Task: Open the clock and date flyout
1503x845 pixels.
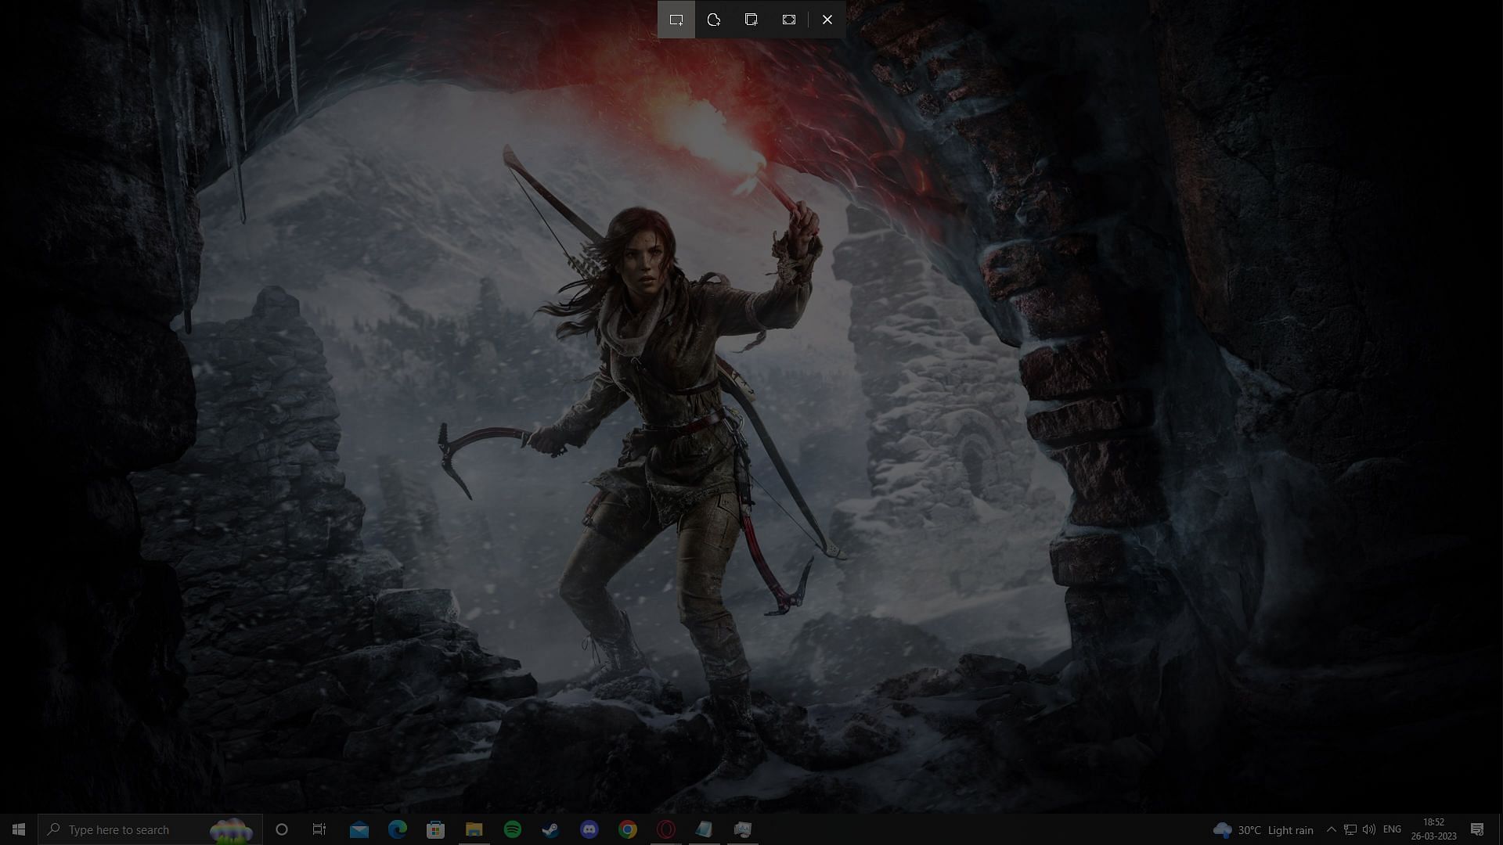Action: tap(1433, 829)
